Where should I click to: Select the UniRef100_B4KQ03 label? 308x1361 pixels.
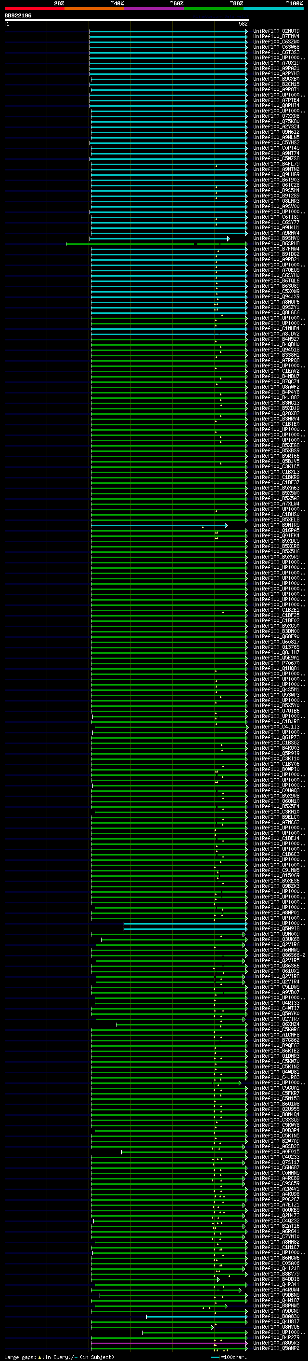coord(276,747)
